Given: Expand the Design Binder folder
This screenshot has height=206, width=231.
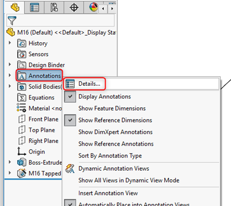Looking at the screenshot, I should (10, 64).
